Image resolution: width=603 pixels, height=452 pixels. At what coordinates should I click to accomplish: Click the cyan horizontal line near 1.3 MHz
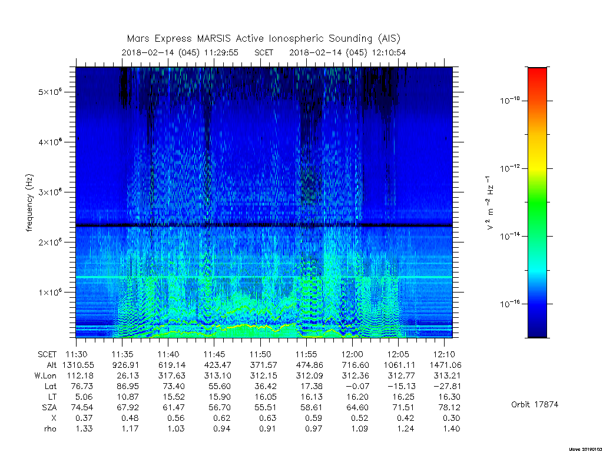pos(264,277)
